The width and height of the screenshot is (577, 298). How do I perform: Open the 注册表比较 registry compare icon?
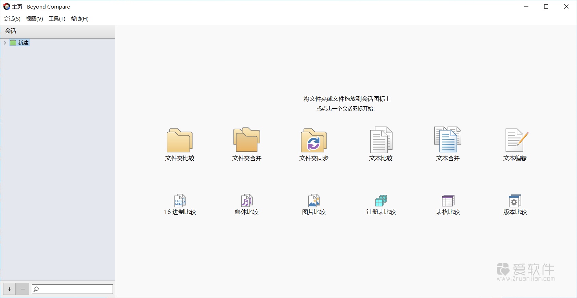coord(381,201)
